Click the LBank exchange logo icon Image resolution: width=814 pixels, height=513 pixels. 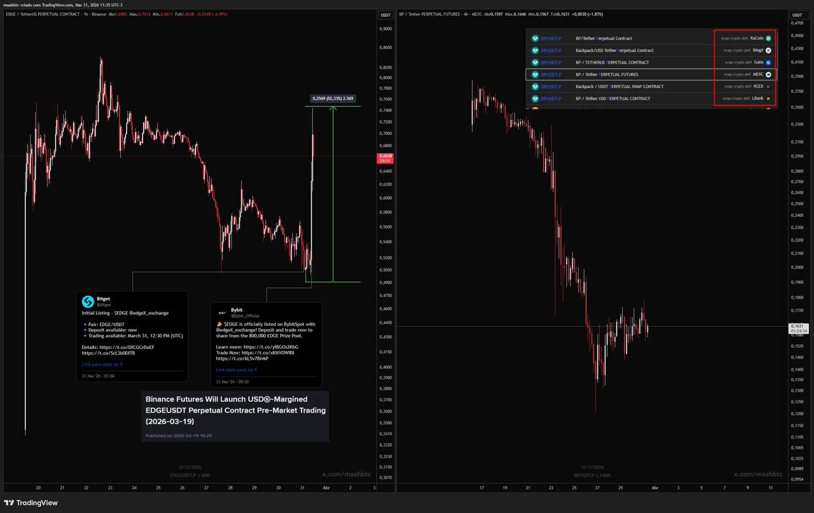pyautogui.click(x=769, y=98)
